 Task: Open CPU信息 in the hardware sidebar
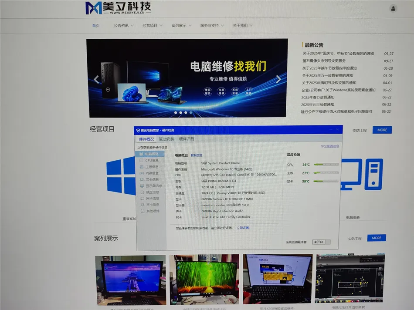click(x=151, y=160)
